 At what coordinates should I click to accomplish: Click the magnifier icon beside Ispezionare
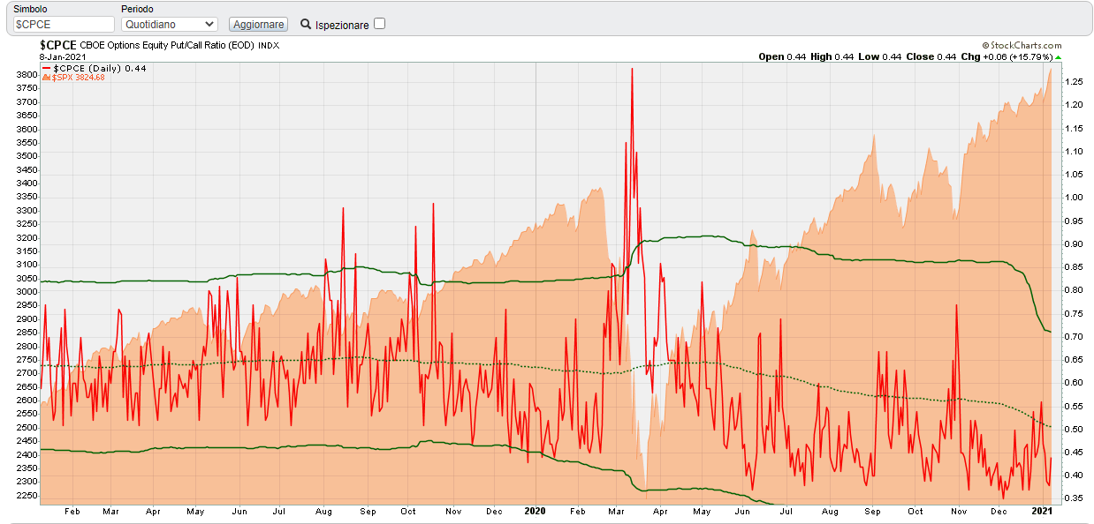pos(306,25)
